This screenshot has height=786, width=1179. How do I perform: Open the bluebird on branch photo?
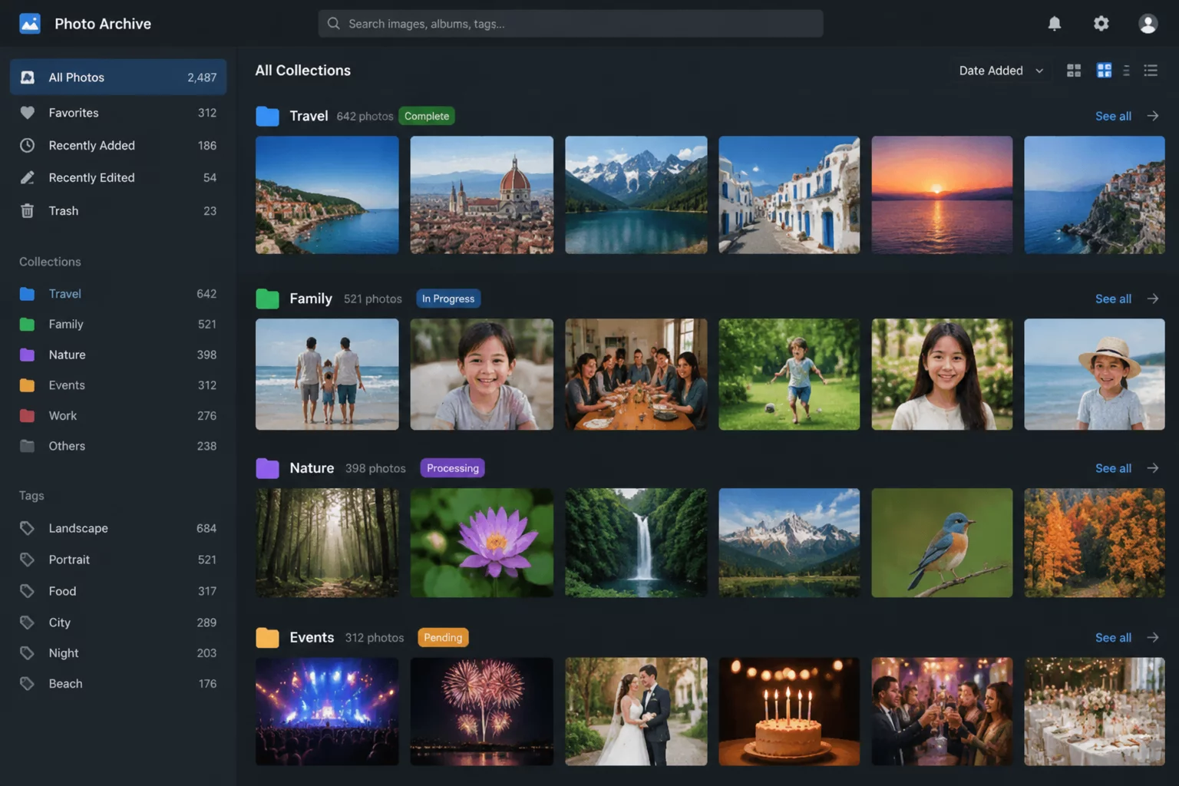pos(942,543)
